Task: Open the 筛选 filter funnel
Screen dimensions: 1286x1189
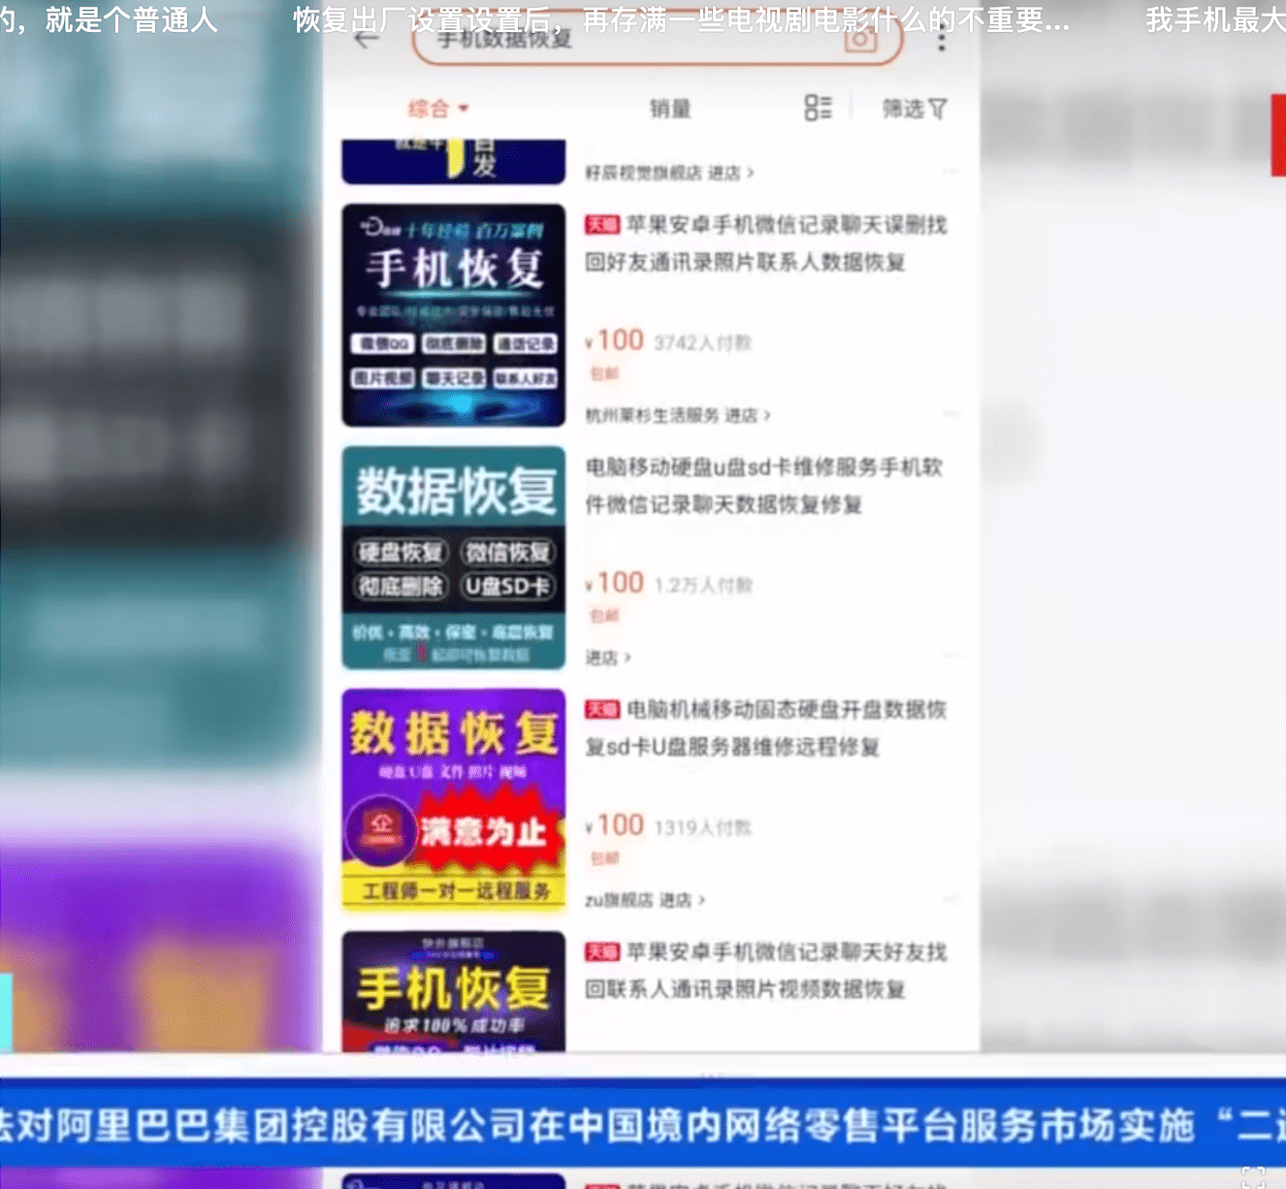Action: click(x=938, y=109)
